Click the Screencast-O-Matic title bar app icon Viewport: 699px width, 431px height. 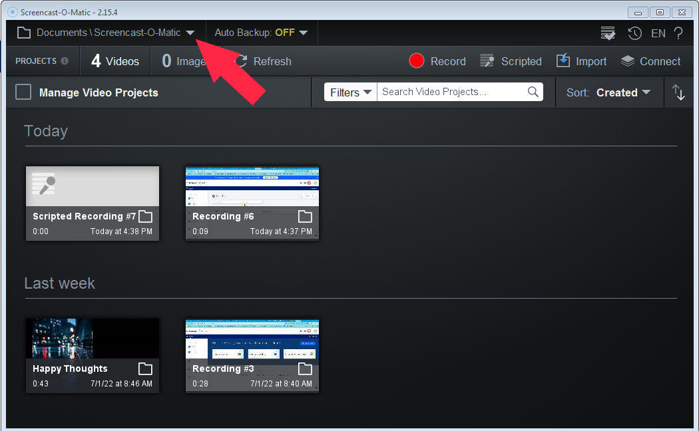[x=13, y=12]
